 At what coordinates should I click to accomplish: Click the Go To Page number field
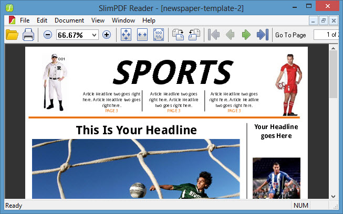tap(326, 35)
